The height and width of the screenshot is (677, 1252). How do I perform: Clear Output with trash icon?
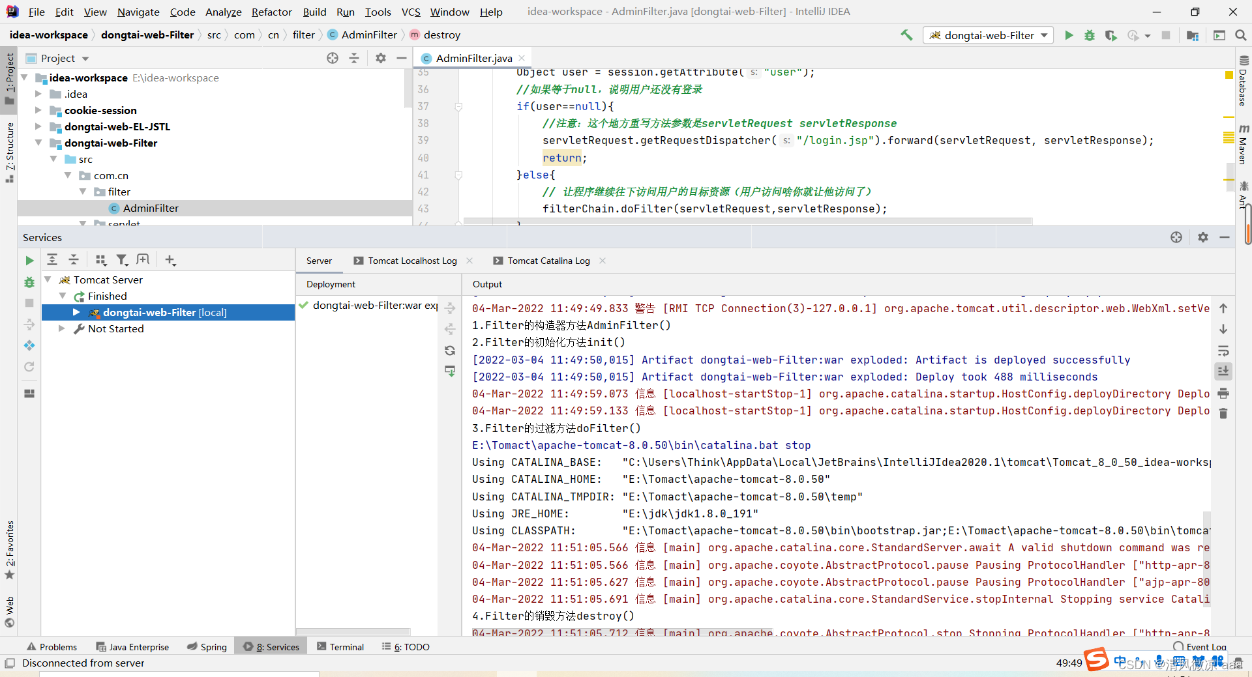[1223, 414]
